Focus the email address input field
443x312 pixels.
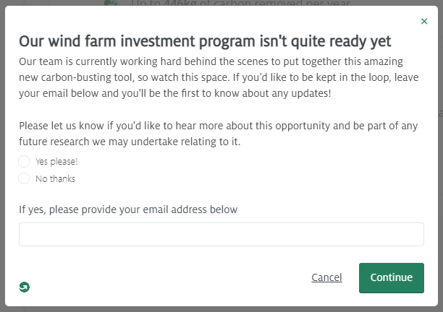(x=221, y=234)
